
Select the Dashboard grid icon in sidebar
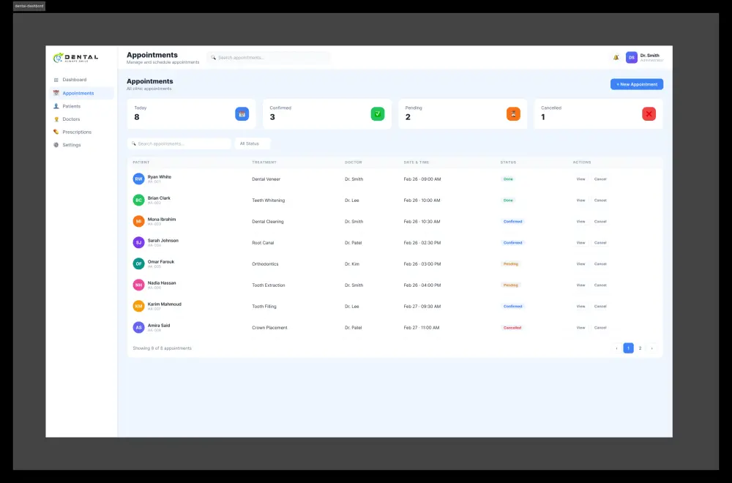pos(56,80)
